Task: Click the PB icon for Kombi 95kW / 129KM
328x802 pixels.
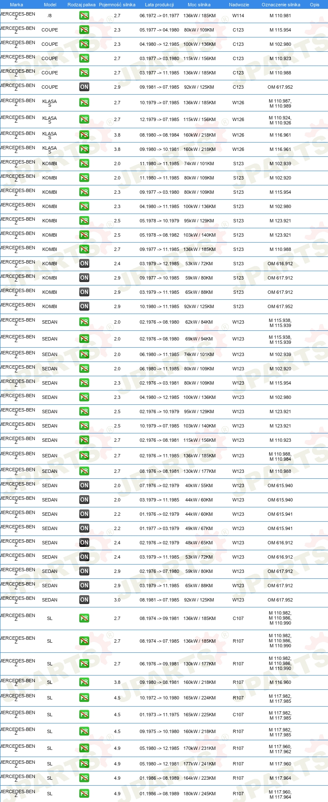Action: pyautogui.click(x=84, y=221)
